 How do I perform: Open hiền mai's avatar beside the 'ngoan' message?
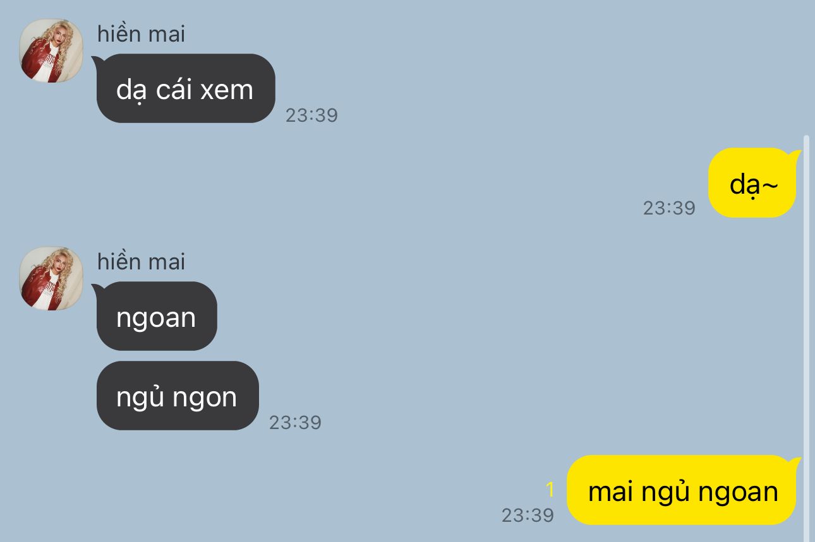[51, 278]
